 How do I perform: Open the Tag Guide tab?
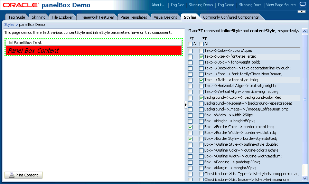point(17,17)
